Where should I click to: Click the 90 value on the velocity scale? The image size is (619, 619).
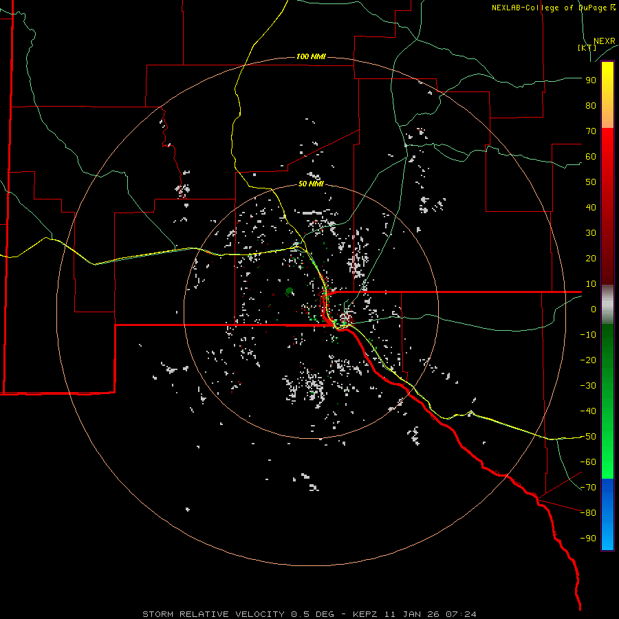tap(591, 80)
